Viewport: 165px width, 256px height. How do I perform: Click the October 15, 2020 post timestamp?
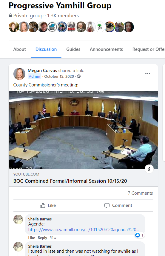[x=59, y=76]
